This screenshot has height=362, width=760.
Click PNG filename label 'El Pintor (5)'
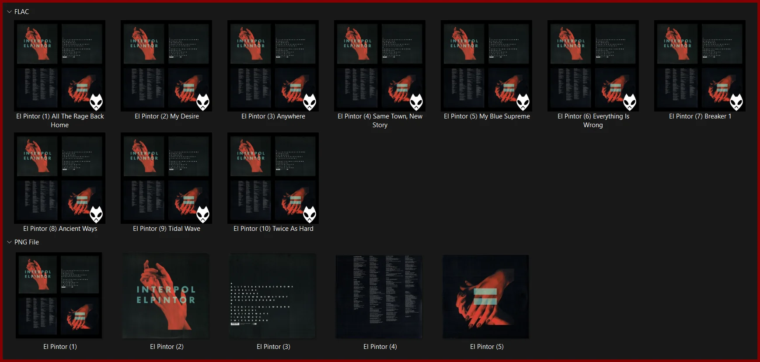(x=487, y=347)
